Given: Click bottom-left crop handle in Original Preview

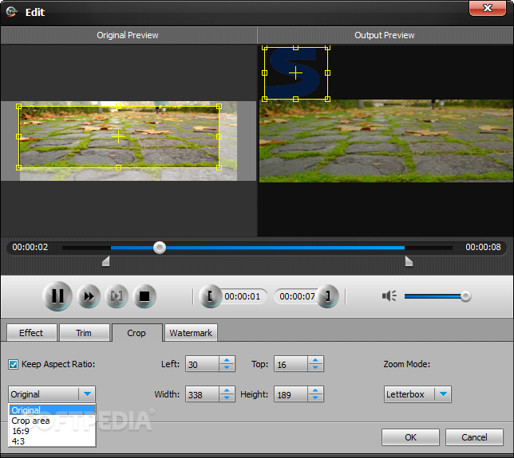Looking at the screenshot, I should (x=18, y=167).
